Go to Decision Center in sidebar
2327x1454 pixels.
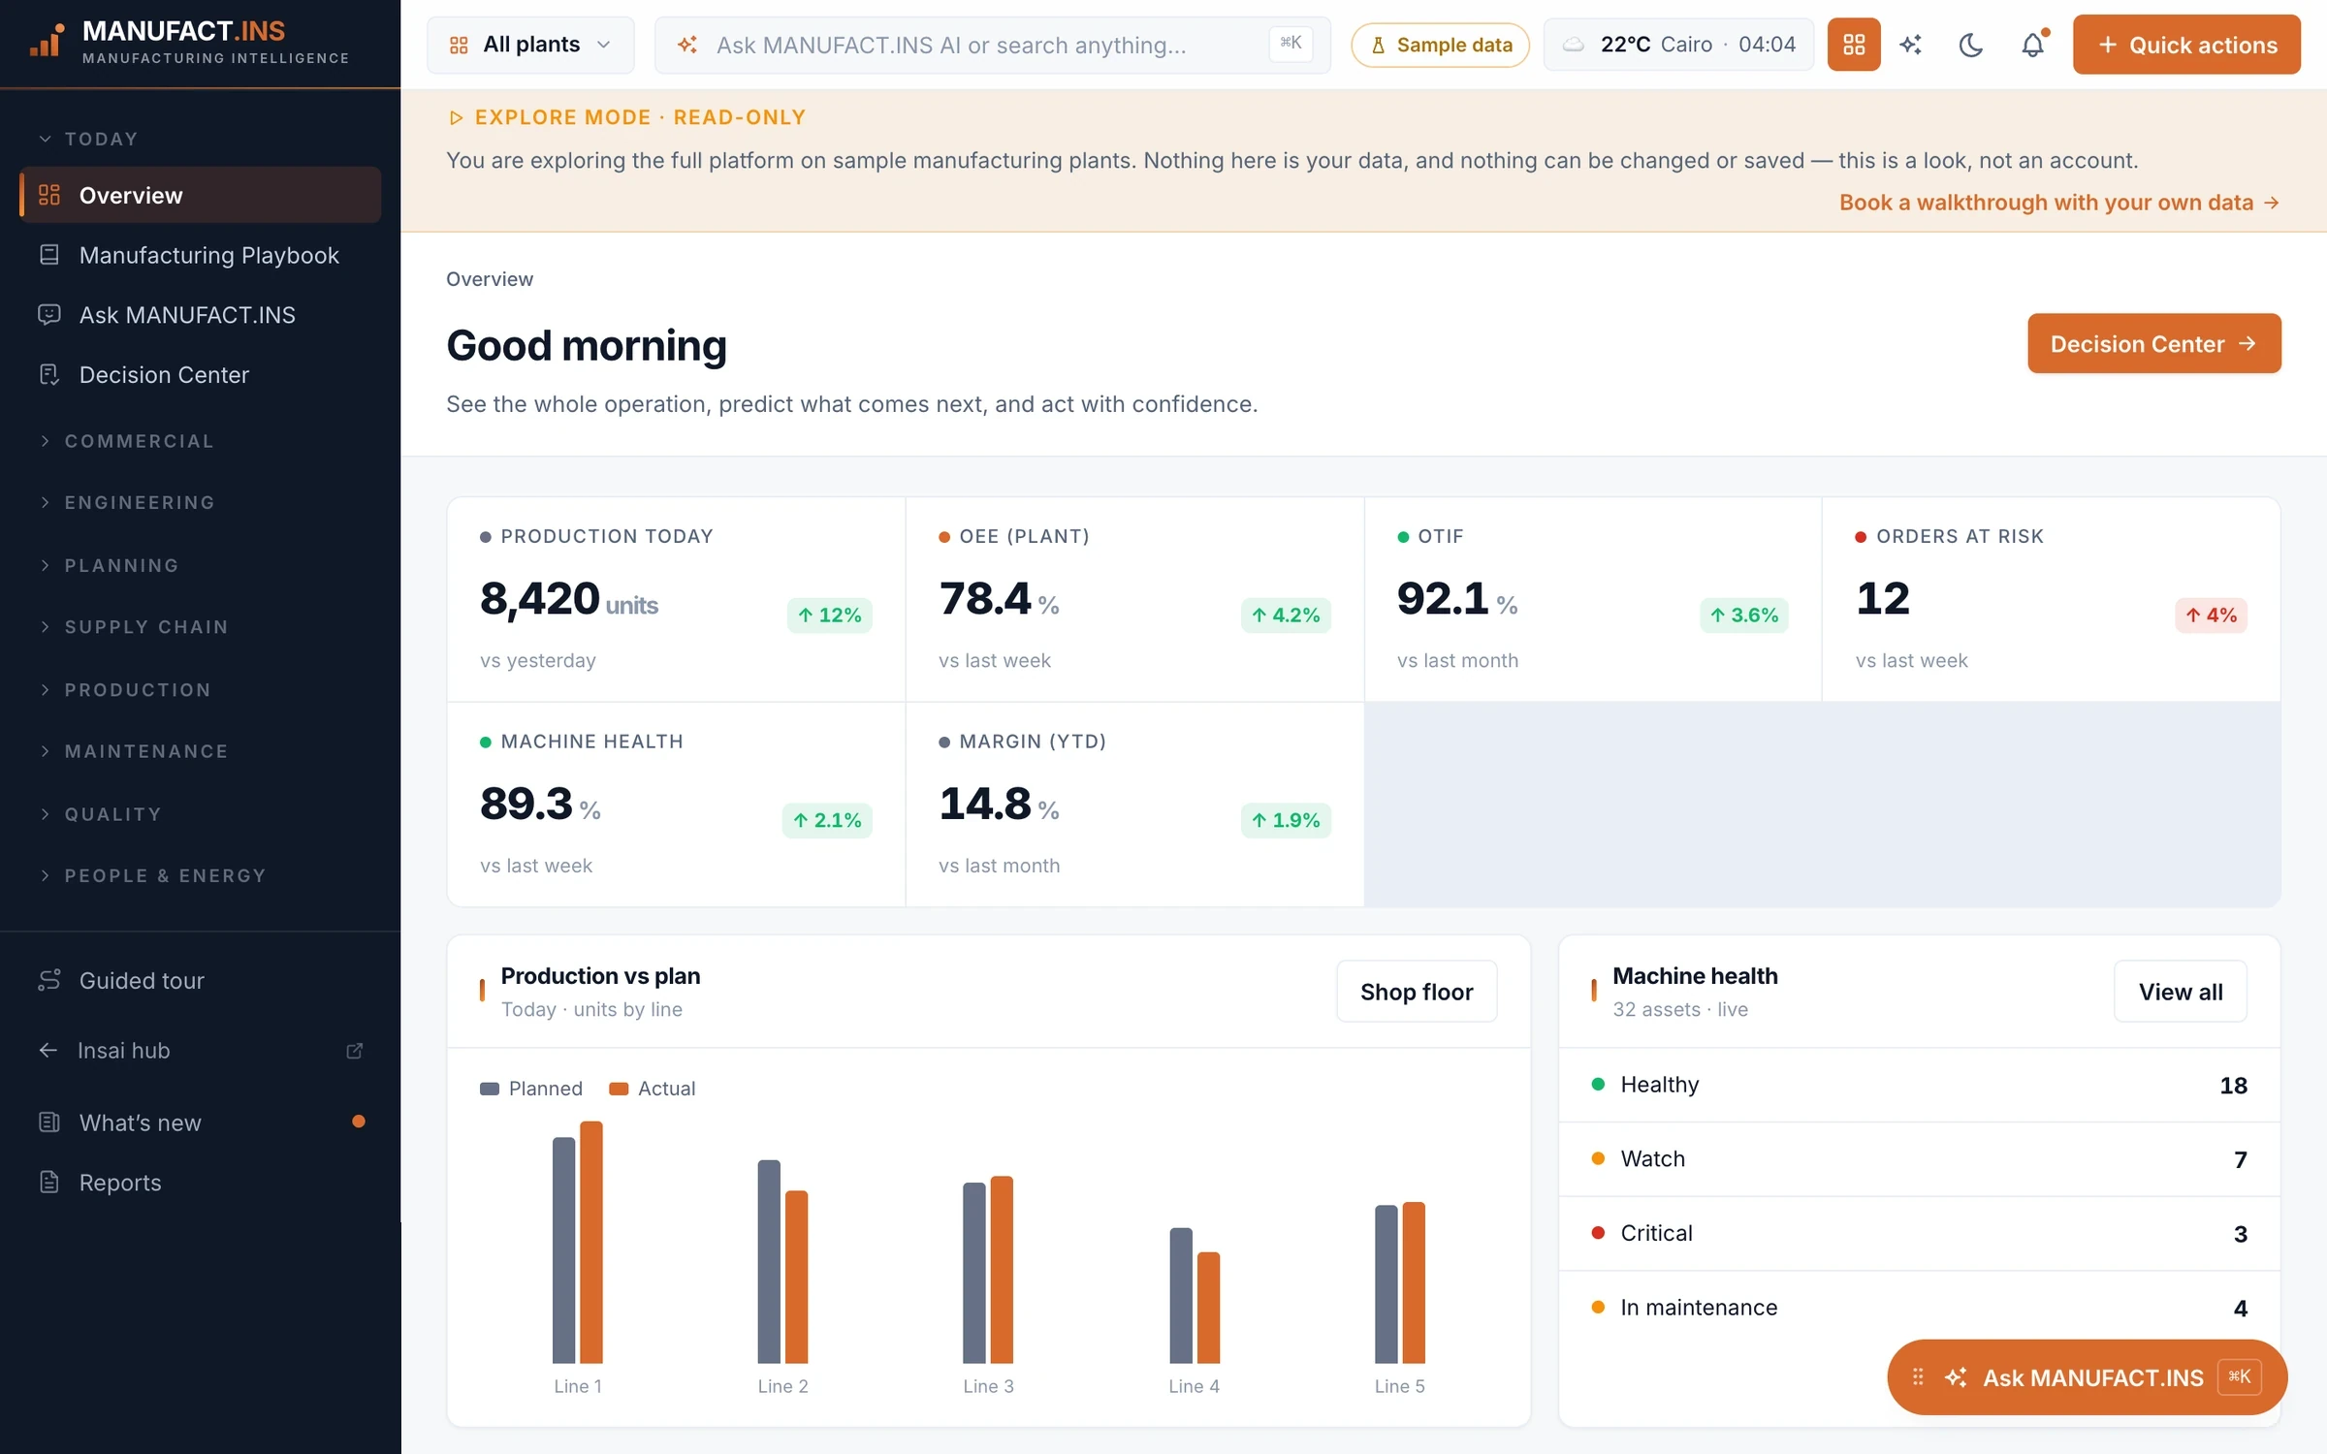(x=200, y=374)
